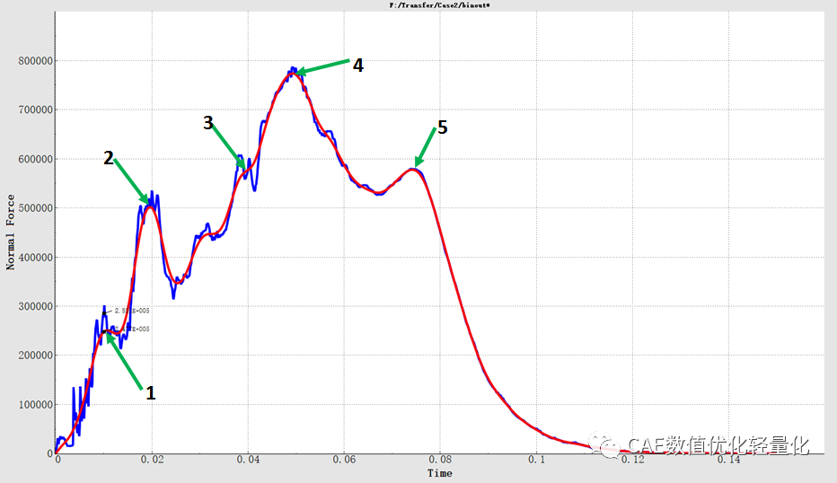Click the "0.08" time axis tick label
The height and width of the screenshot is (483, 837).
click(440, 460)
